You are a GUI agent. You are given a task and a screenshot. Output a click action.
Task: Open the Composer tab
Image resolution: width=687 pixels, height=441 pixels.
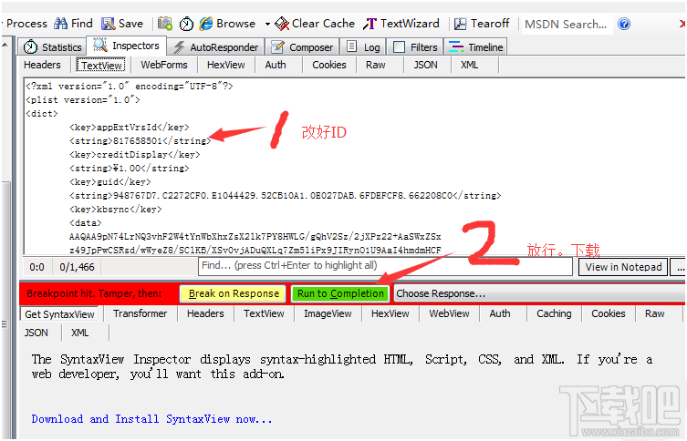[x=302, y=46]
